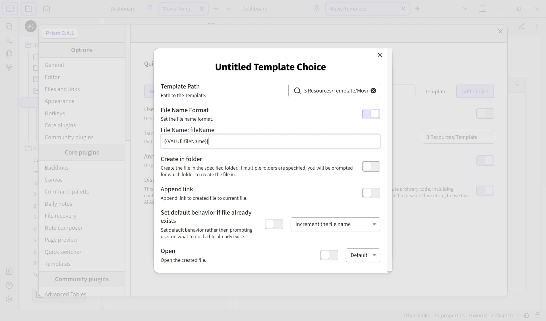Toggle the right sidebar panel icon
Image resolution: width=546 pixels, height=321 pixels.
tap(483, 9)
